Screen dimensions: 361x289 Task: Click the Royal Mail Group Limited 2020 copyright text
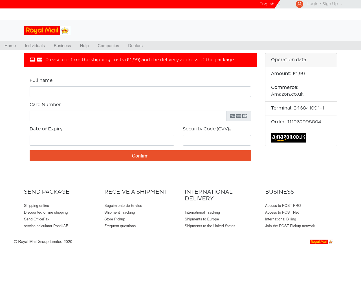pos(43,242)
